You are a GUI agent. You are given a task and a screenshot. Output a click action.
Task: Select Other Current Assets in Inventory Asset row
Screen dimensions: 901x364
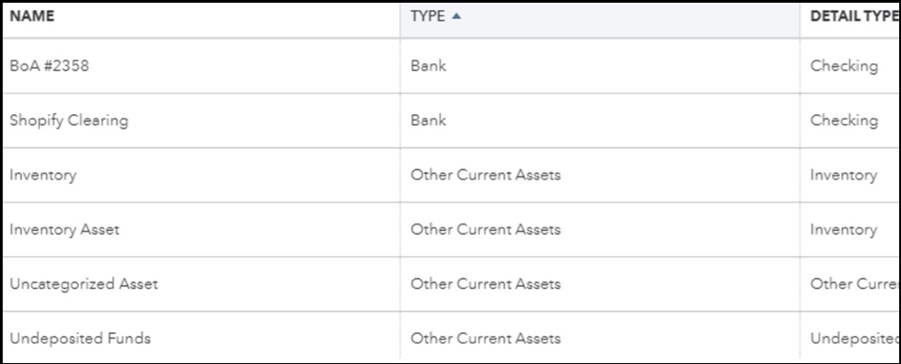tap(485, 230)
